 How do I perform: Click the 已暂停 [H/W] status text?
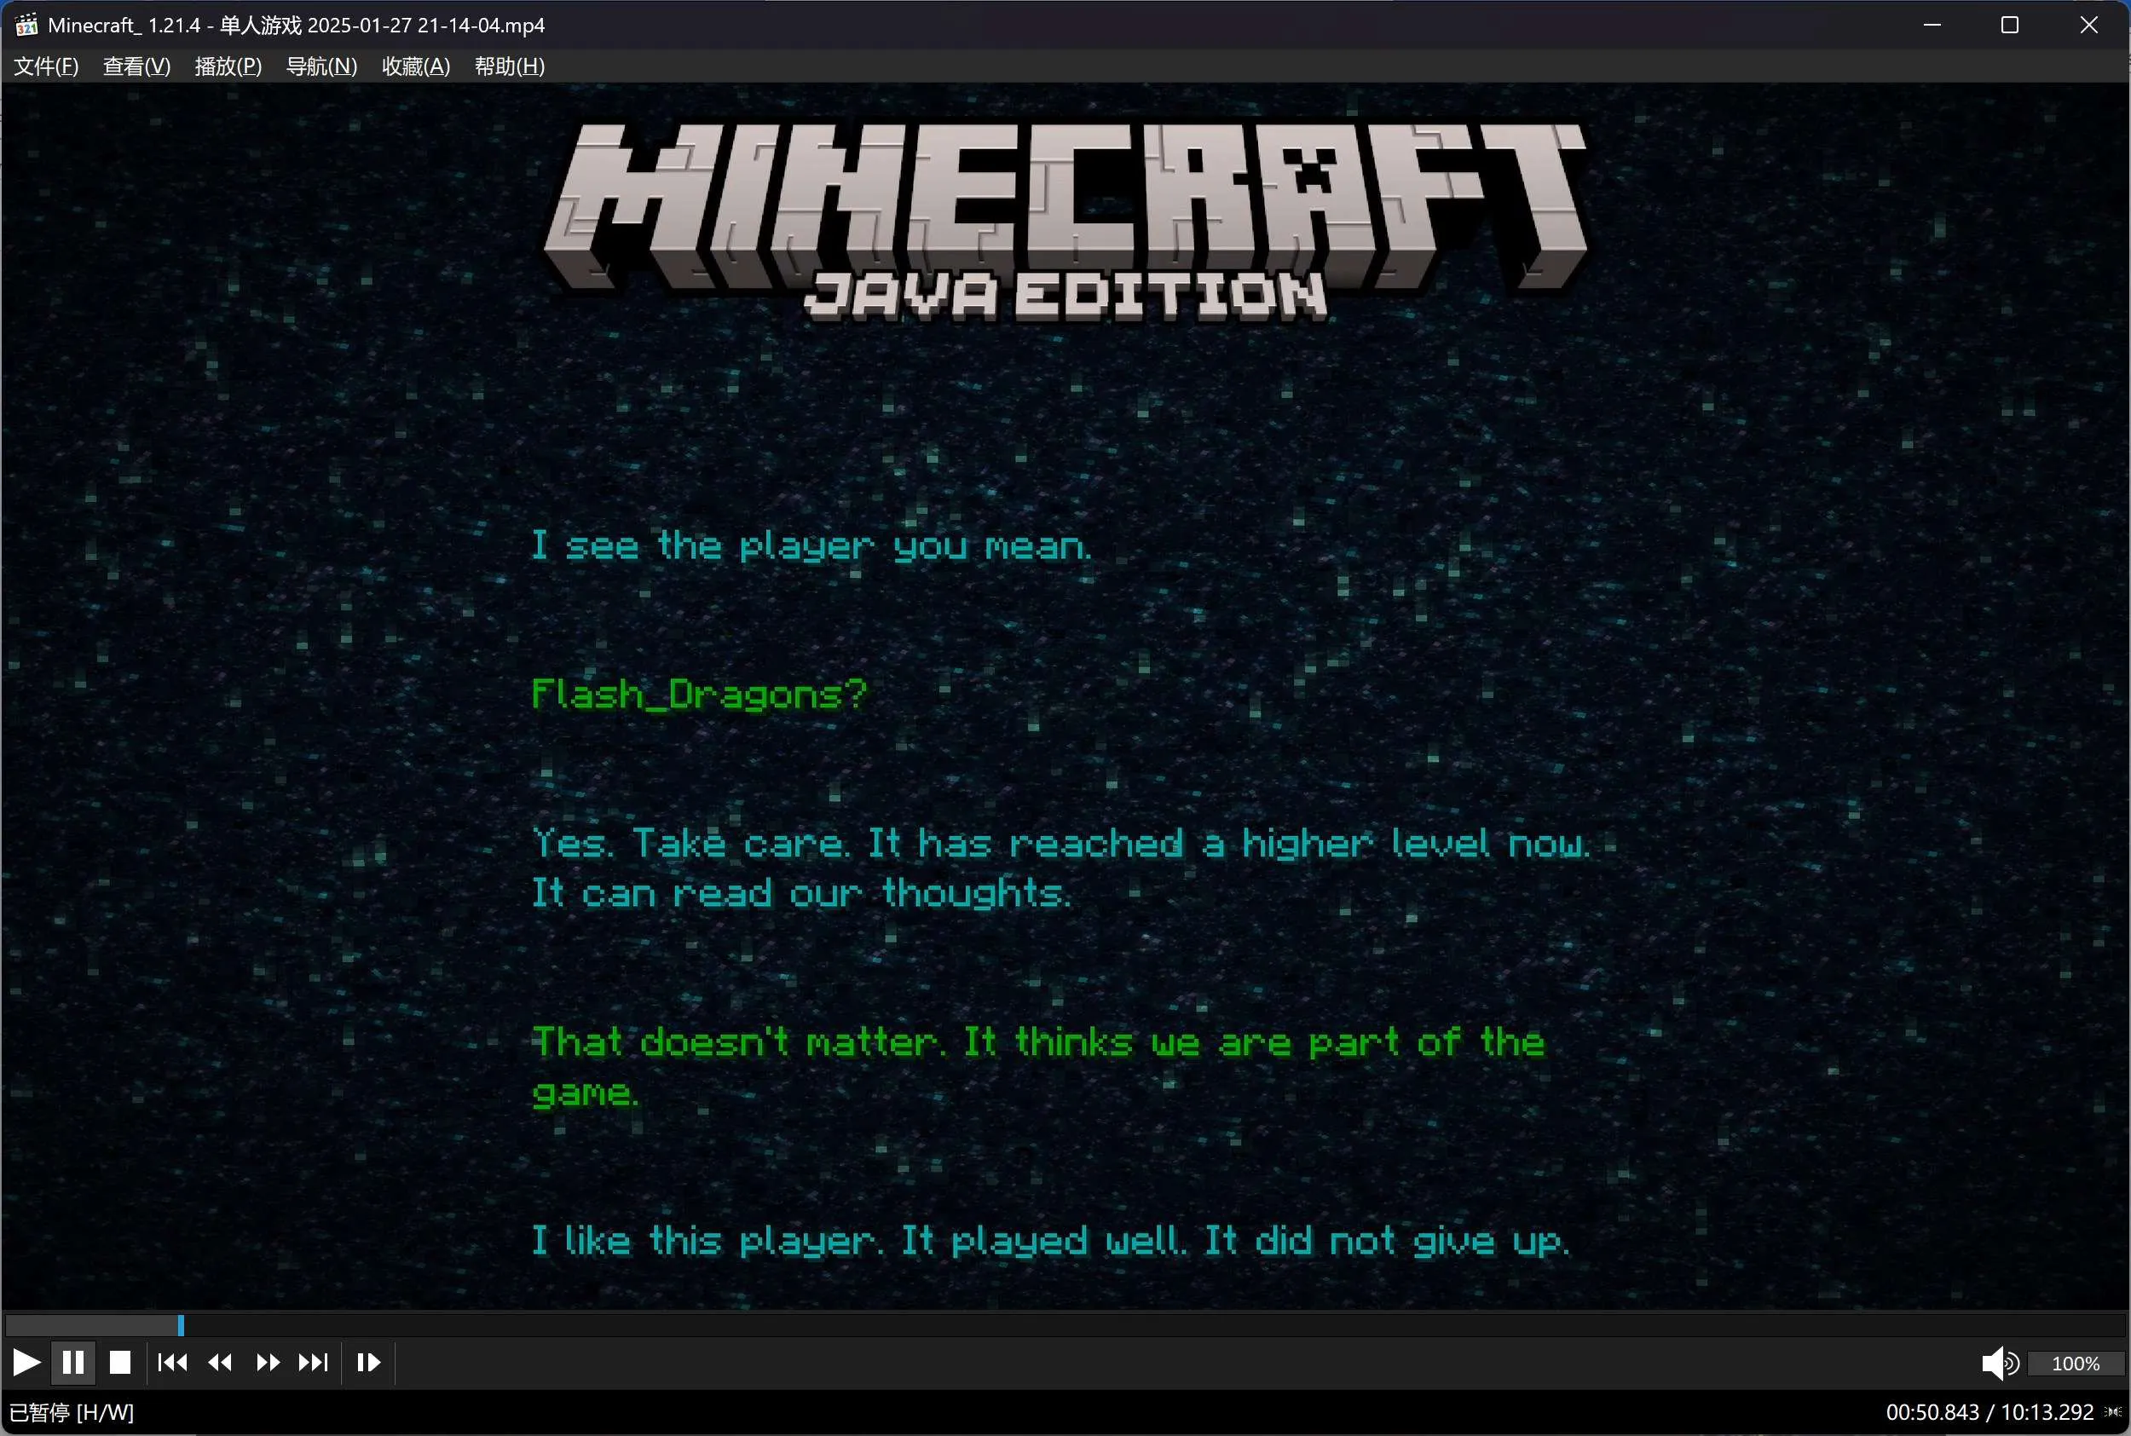[x=72, y=1412]
